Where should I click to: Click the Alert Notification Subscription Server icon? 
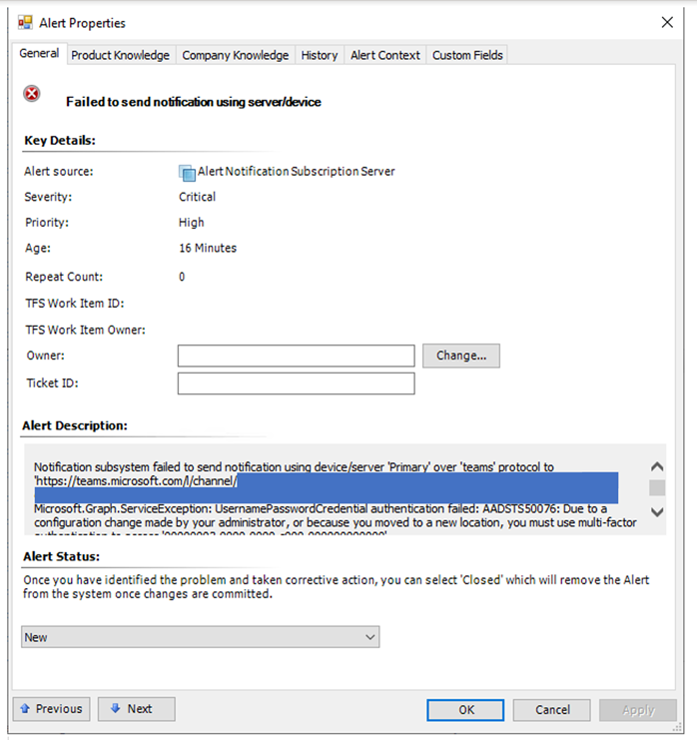tap(187, 173)
